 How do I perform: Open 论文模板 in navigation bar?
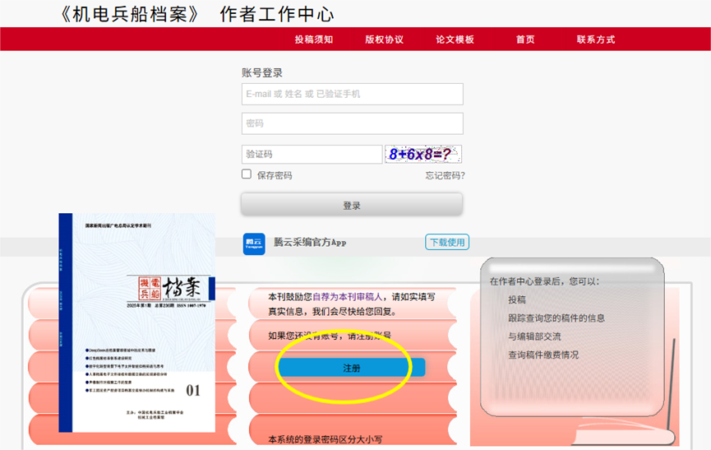(x=455, y=39)
